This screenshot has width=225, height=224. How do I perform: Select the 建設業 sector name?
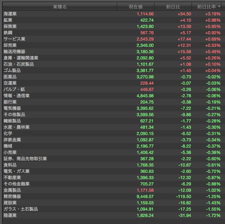tap(10, 203)
